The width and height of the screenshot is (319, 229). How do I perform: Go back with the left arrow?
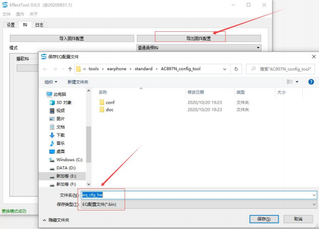click(45, 69)
